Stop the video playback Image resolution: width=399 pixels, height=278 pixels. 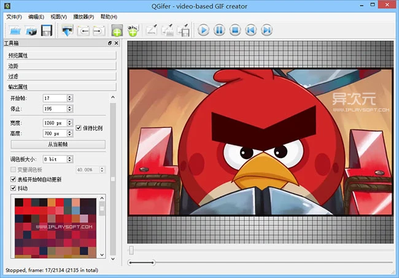coord(235,30)
